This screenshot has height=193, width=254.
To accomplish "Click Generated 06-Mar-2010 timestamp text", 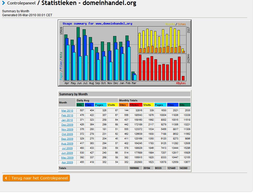I will pyautogui.click(x=27, y=15).
